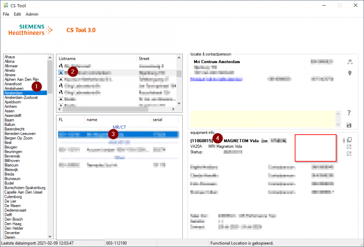Select Capelle Aan Den IJssel city
The image size is (364, 247).
coord(23,192)
